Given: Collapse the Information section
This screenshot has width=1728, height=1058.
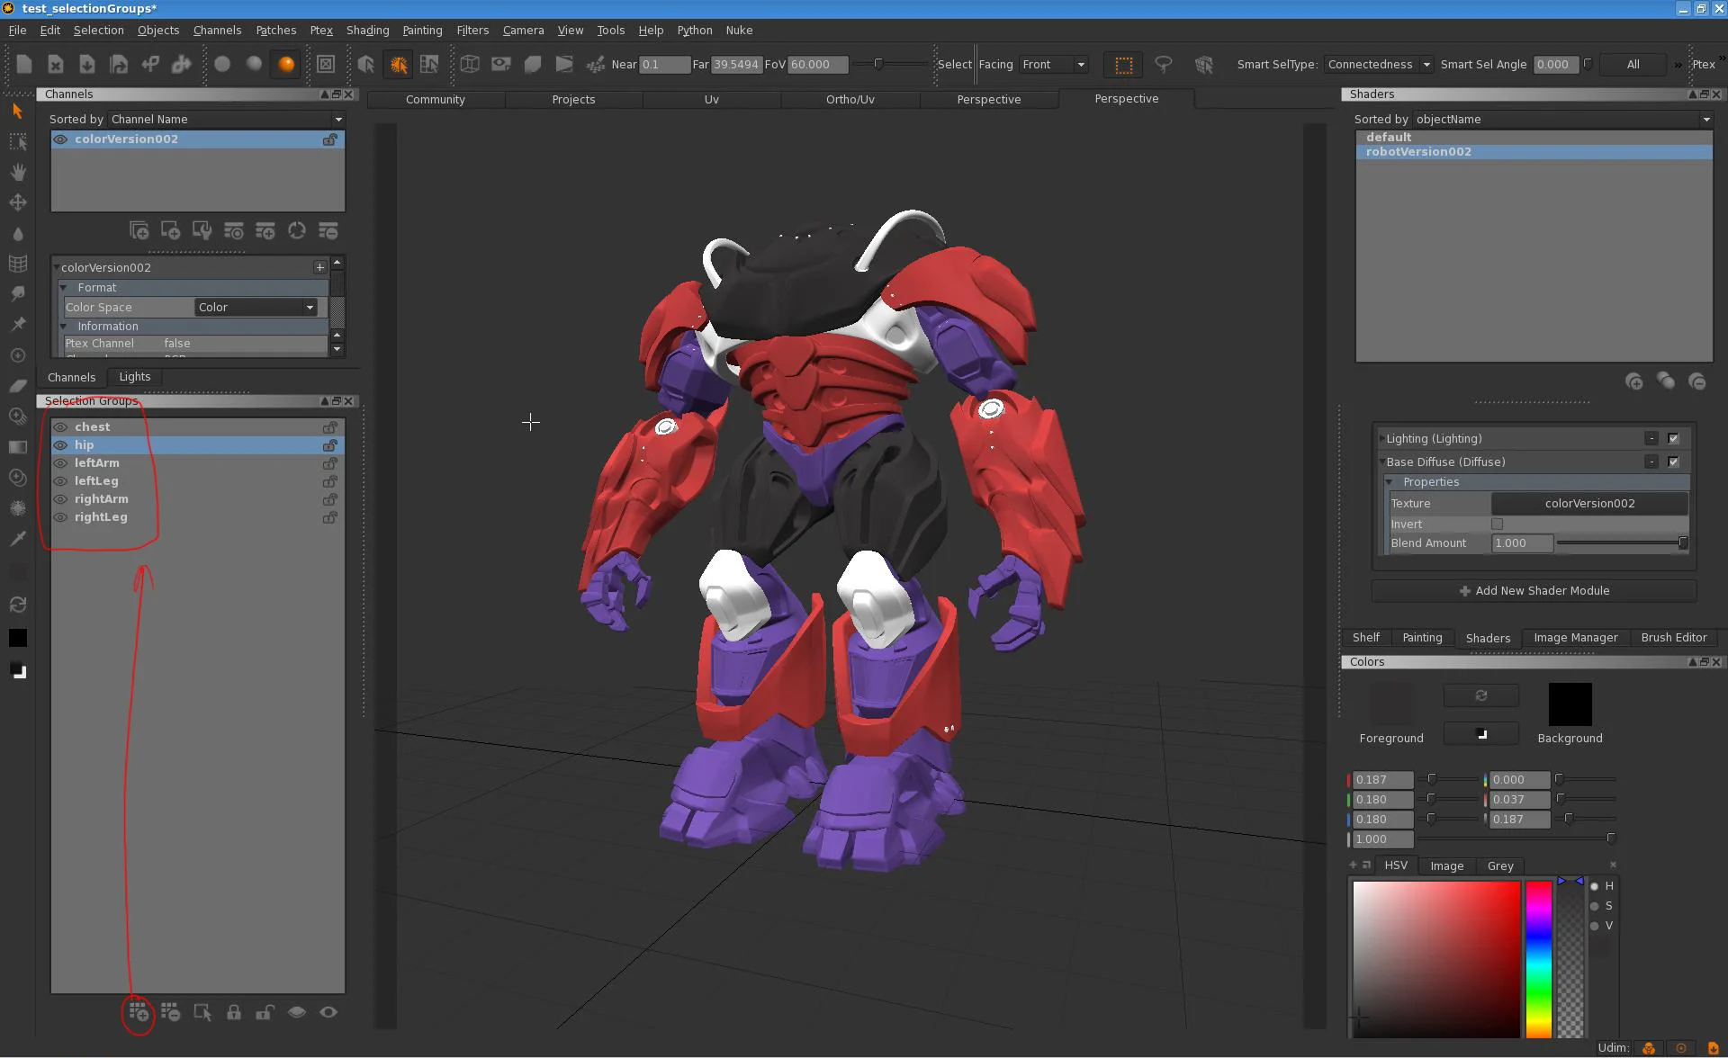Looking at the screenshot, I should [x=64, y=327].
